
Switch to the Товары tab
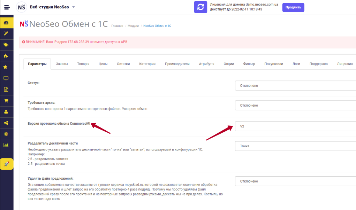pos(83,64)
